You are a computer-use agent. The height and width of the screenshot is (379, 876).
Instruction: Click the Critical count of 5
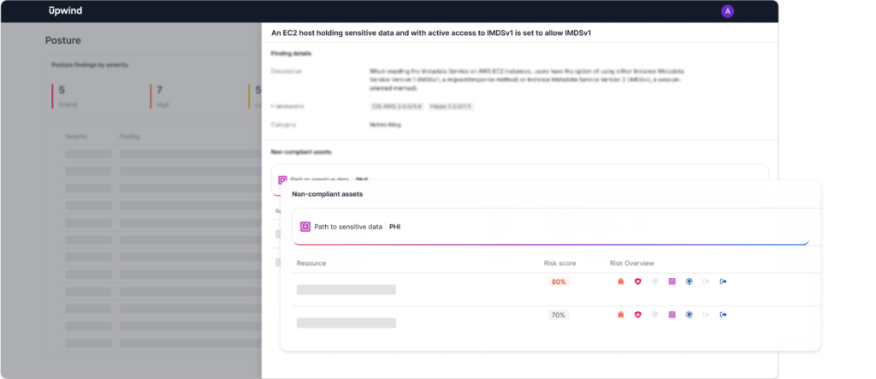[62, 90]
